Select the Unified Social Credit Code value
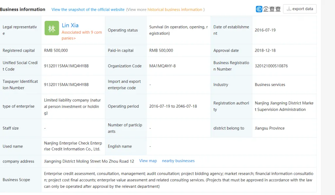Image resolution: width=335 pixels, height=195 pixels. coord(66,66)
